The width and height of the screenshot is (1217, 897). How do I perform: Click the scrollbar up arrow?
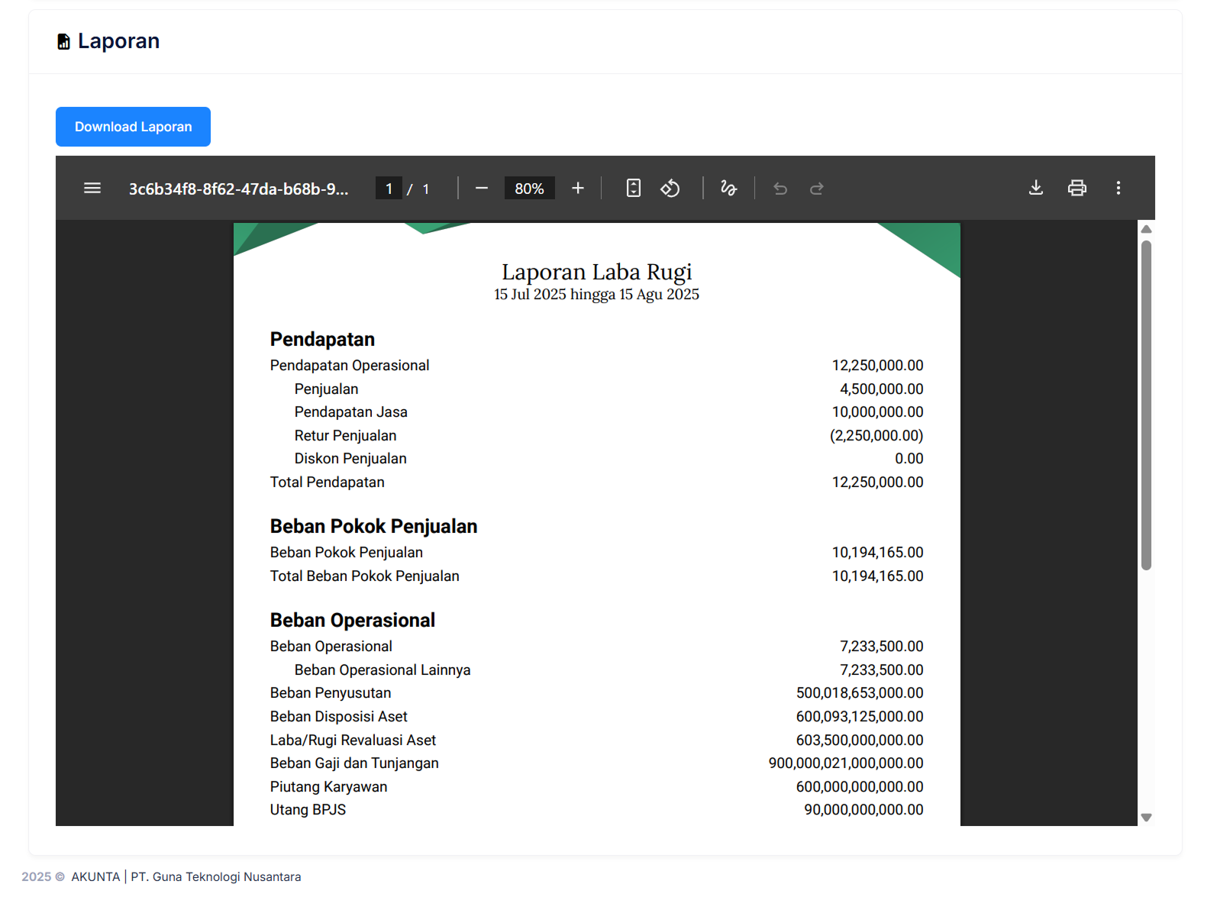[x=1146, y=229]
